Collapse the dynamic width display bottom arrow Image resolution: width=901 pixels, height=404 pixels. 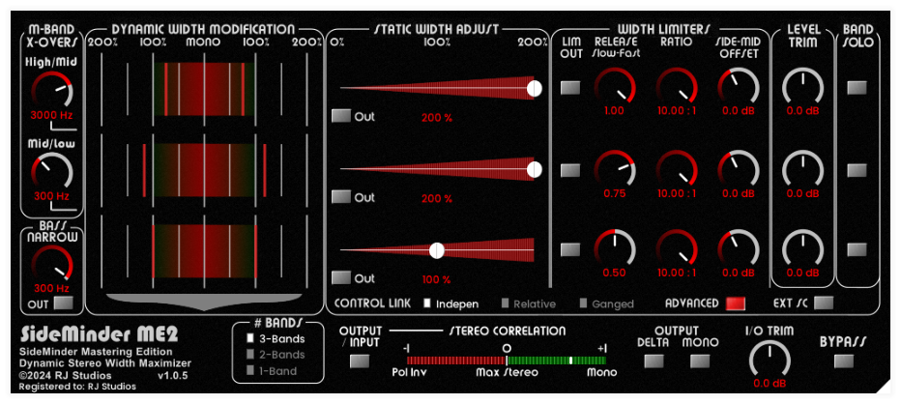pyautogui.click(x=204, y=303)
